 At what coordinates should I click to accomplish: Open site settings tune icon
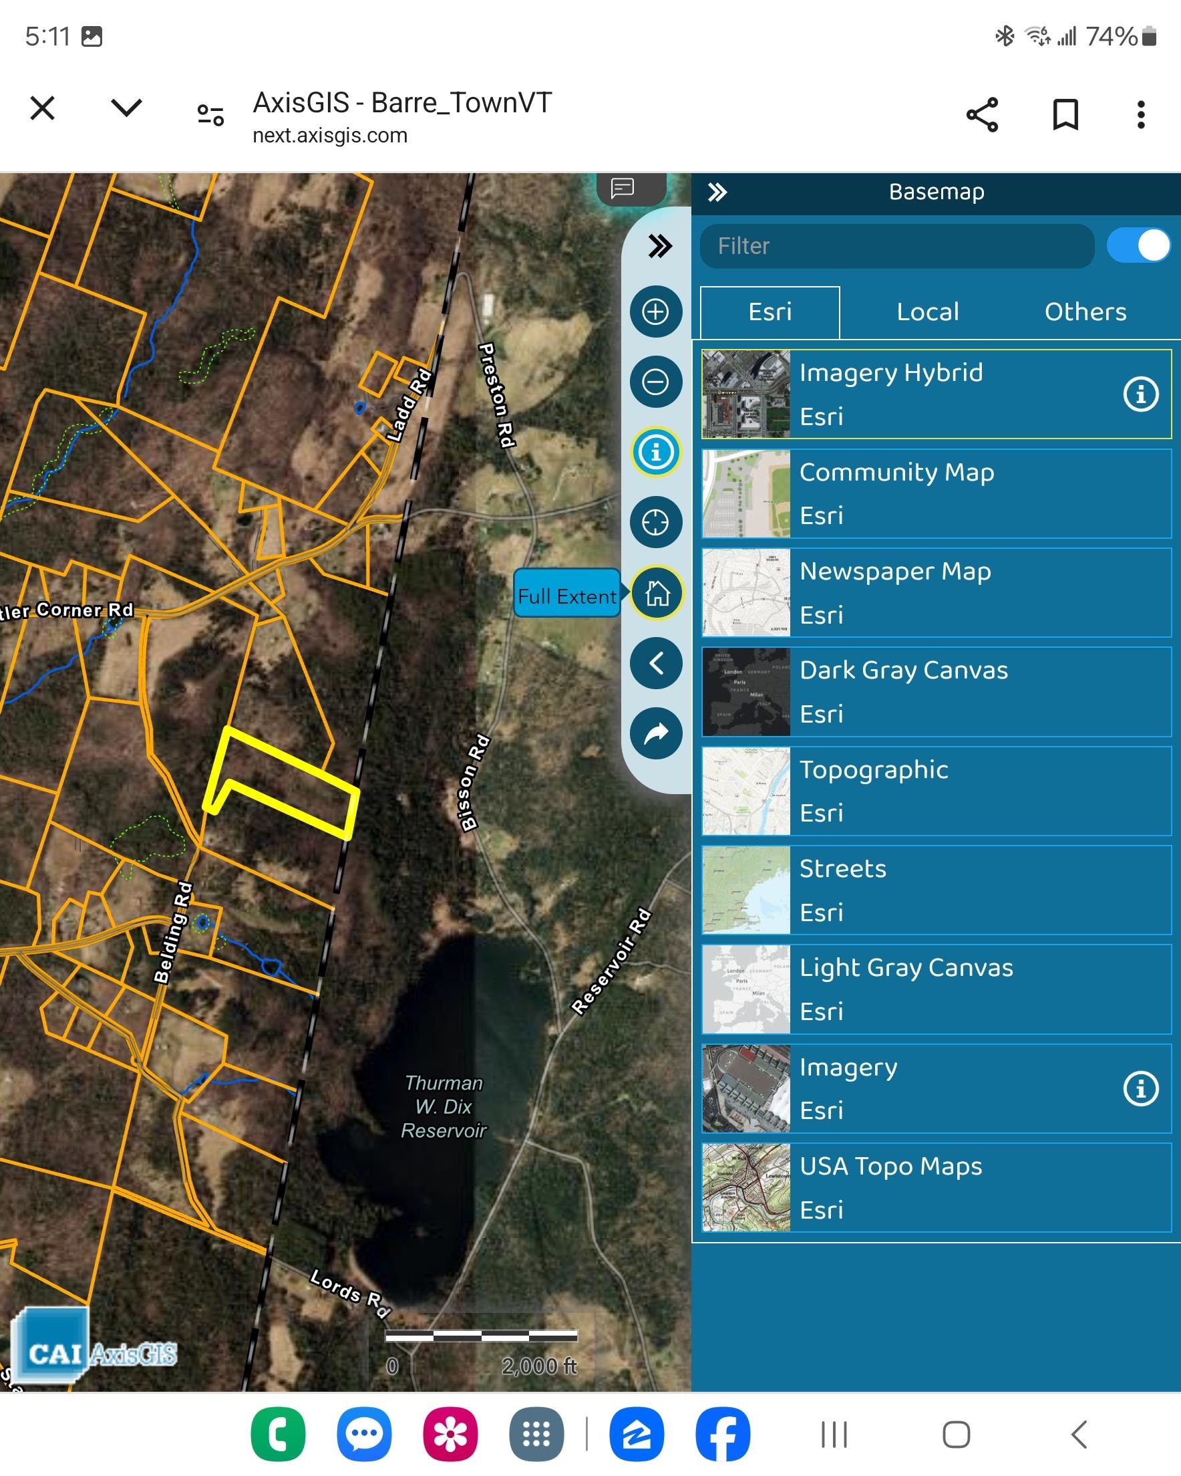pos(210,115)
